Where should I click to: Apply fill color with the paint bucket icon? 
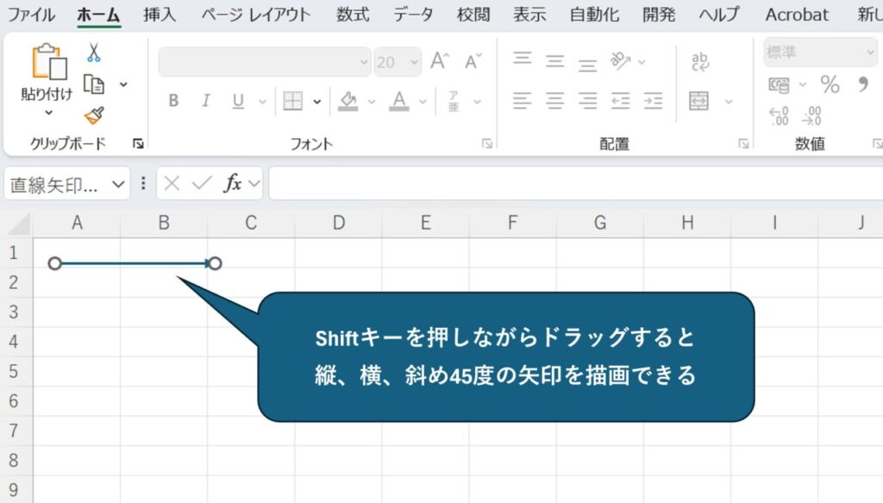(348, 102)
